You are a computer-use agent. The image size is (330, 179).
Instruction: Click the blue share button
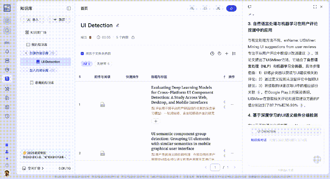click(231, 8)
